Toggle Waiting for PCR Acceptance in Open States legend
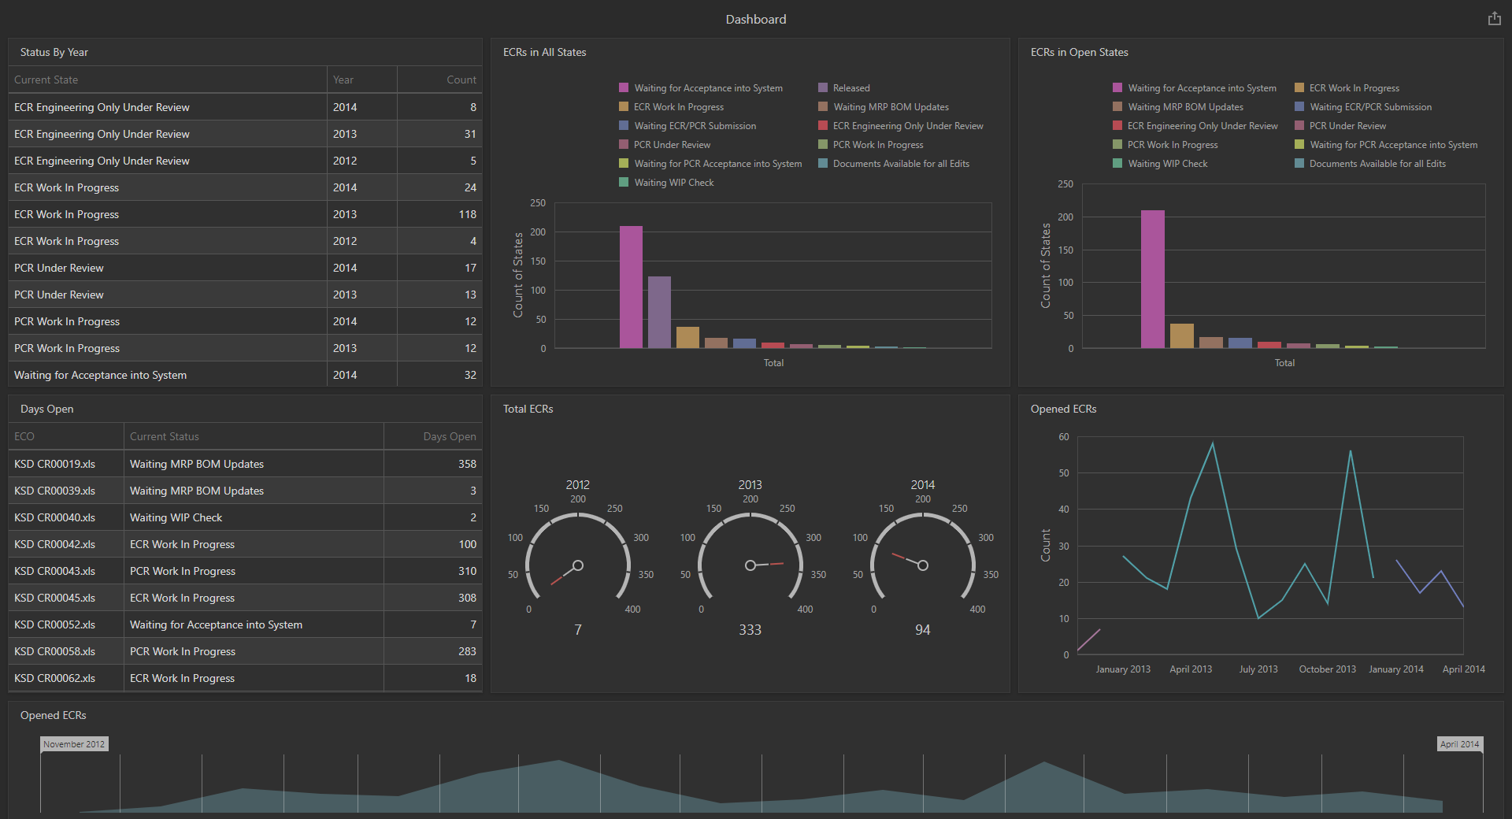 point(1386,144)
